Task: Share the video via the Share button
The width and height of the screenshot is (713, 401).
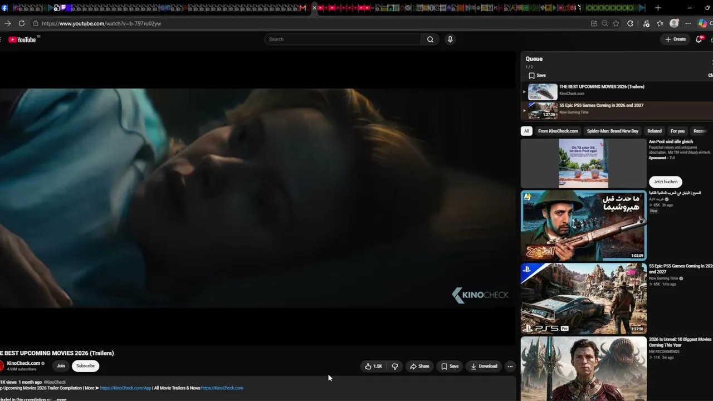Action: point(420,366)
